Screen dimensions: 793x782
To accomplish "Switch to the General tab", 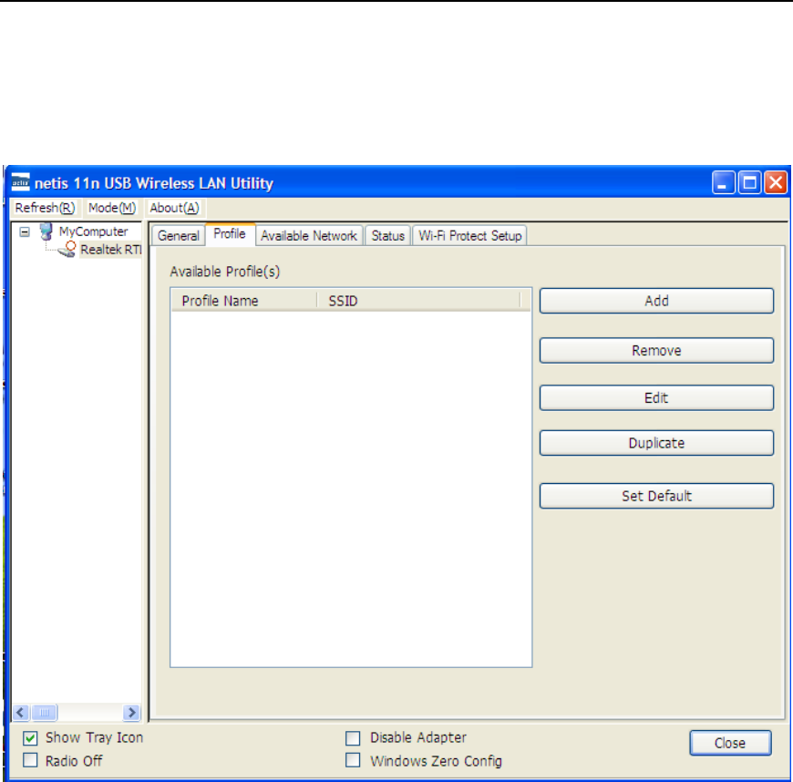I will [x=178, y=236].
